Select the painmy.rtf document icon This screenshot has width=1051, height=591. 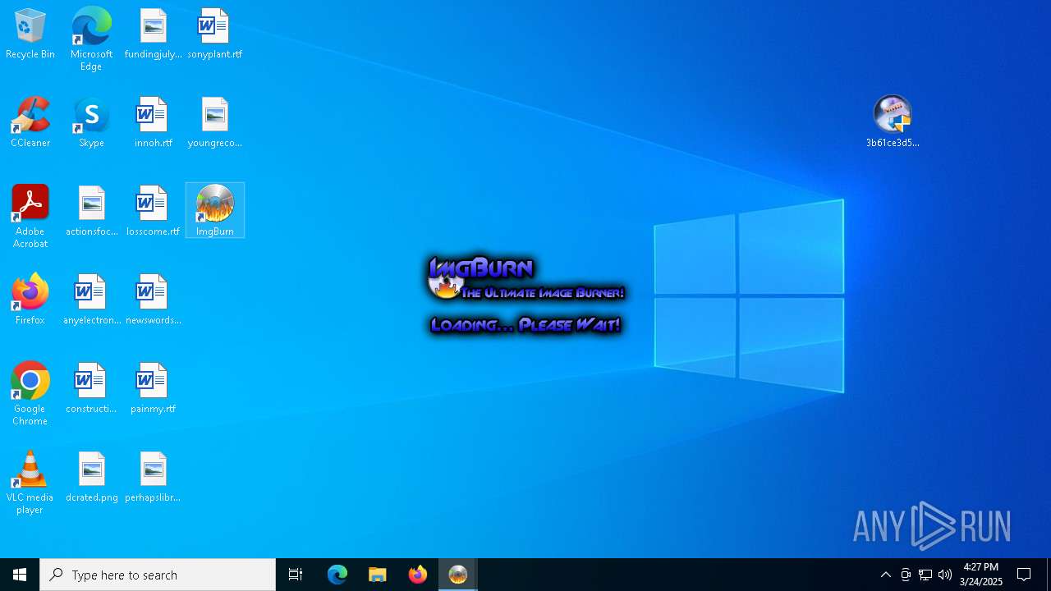153,389
